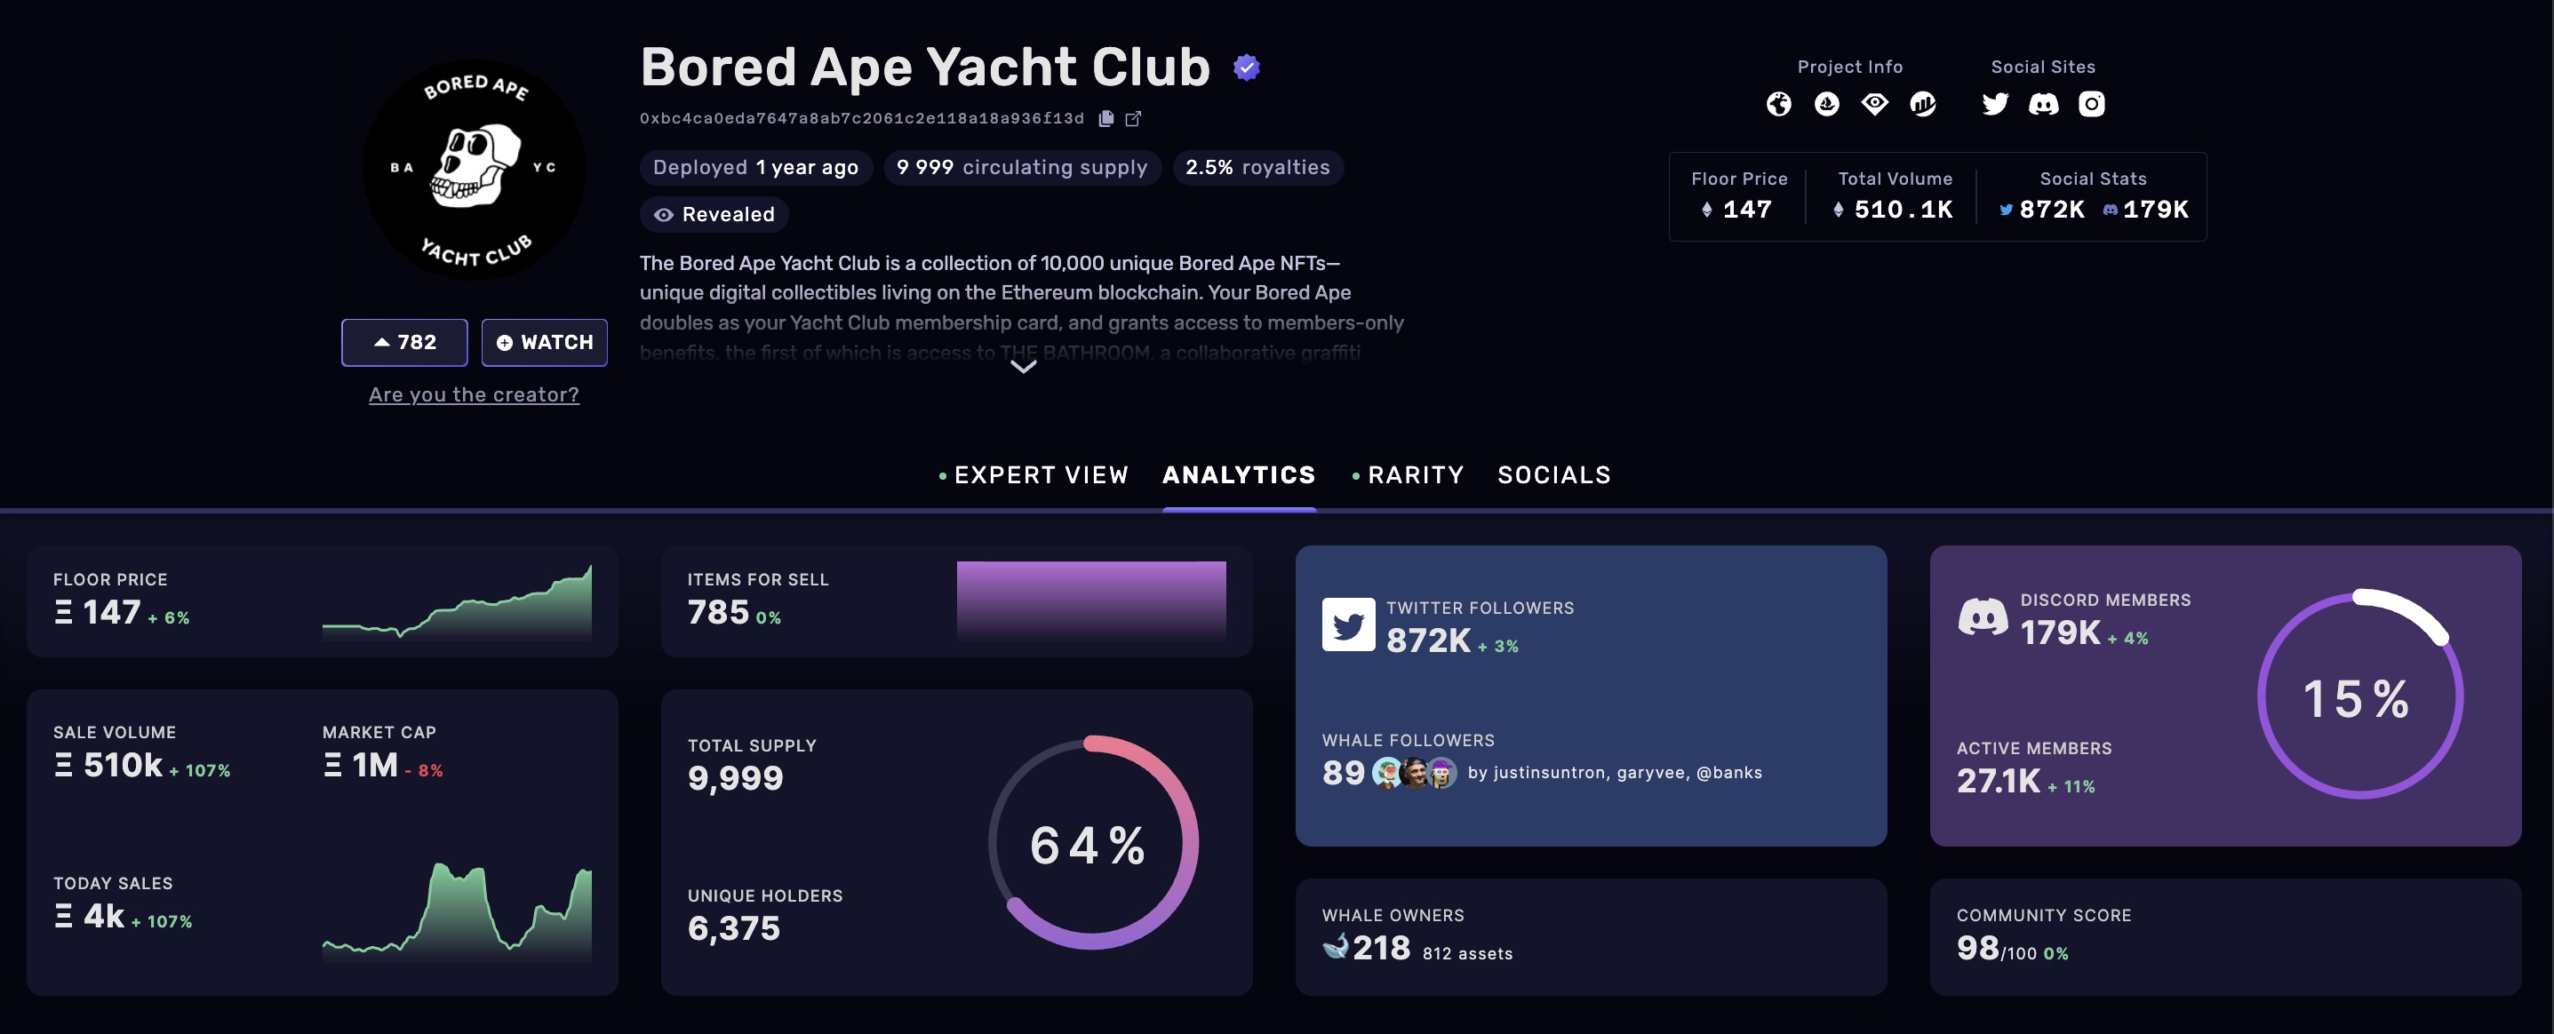
Task: Click the Community Score 98/100 value
Action: pyautogui.click(x=1996, y=949)
